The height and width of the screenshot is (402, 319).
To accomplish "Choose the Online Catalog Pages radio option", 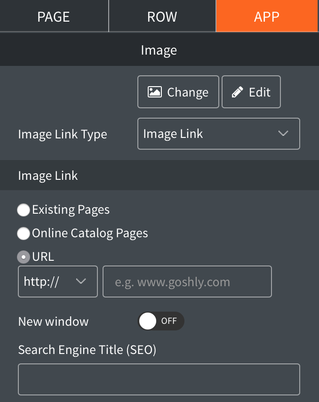I will coord(24,233).
